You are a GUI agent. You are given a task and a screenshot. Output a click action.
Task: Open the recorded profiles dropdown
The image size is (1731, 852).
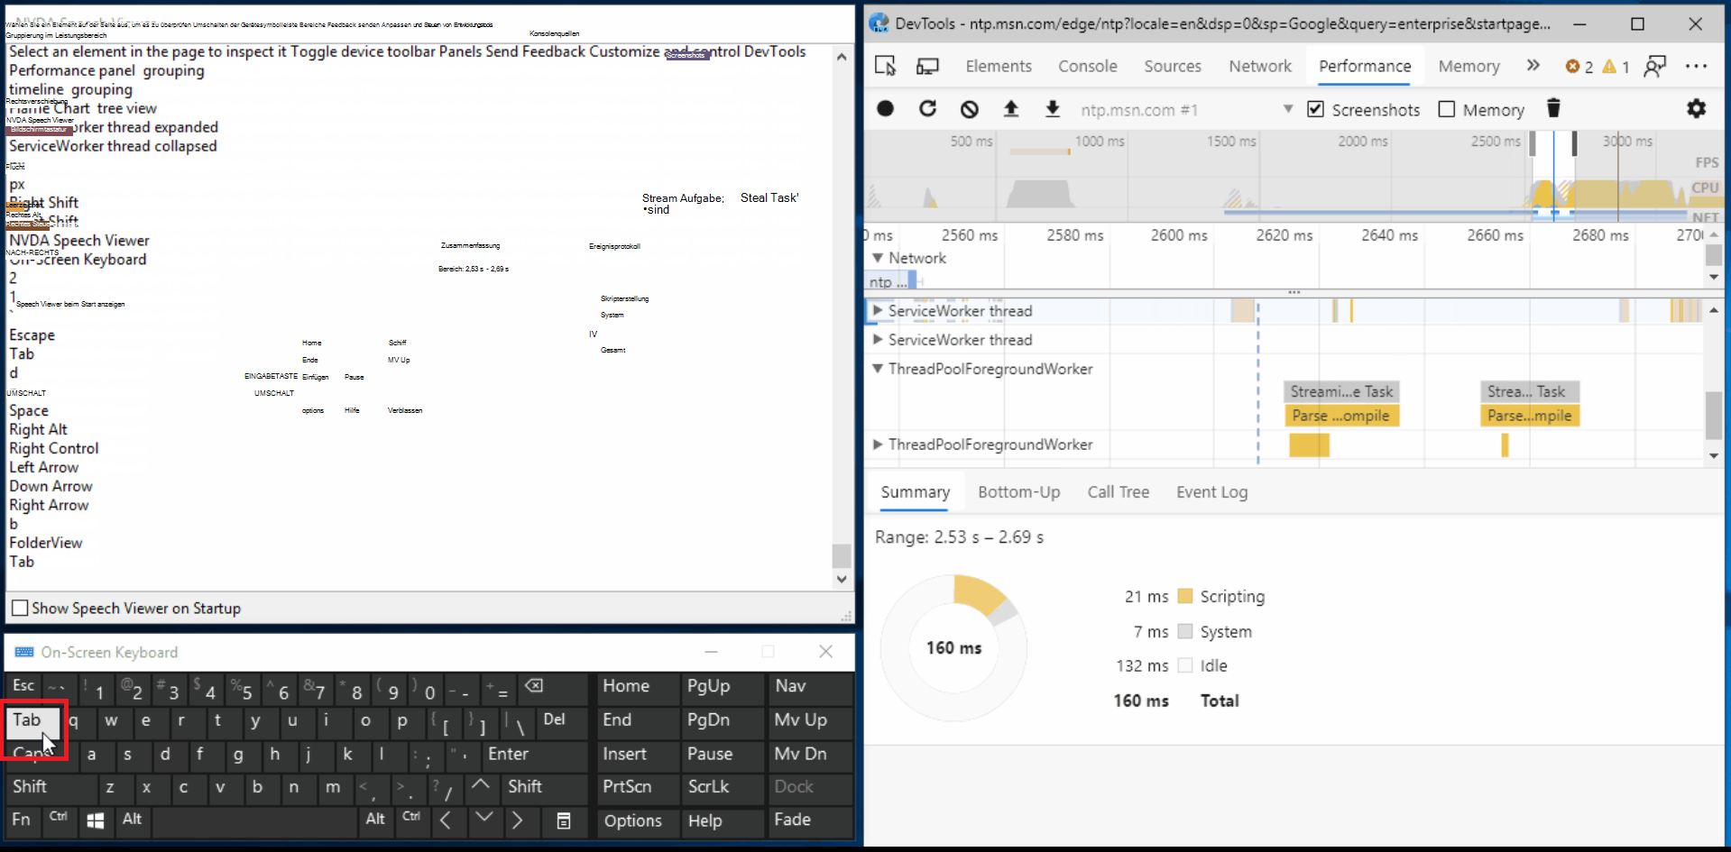pyautogui.click(x=1288, y=109)
